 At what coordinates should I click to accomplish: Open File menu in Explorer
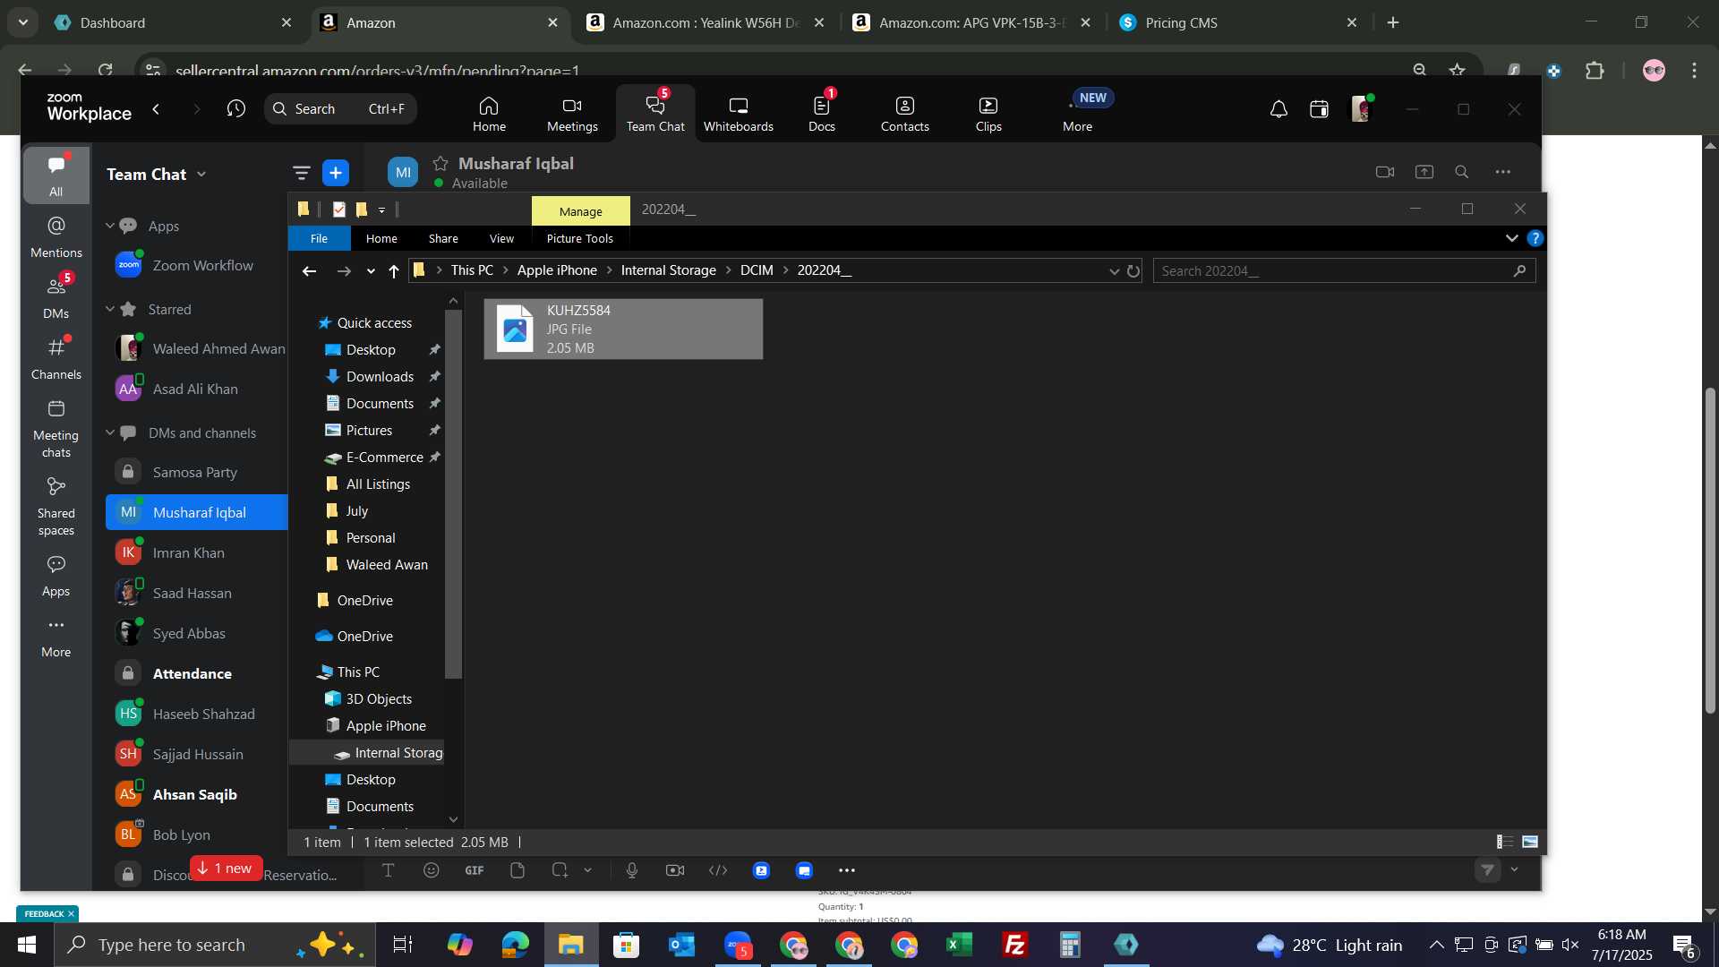319,238
